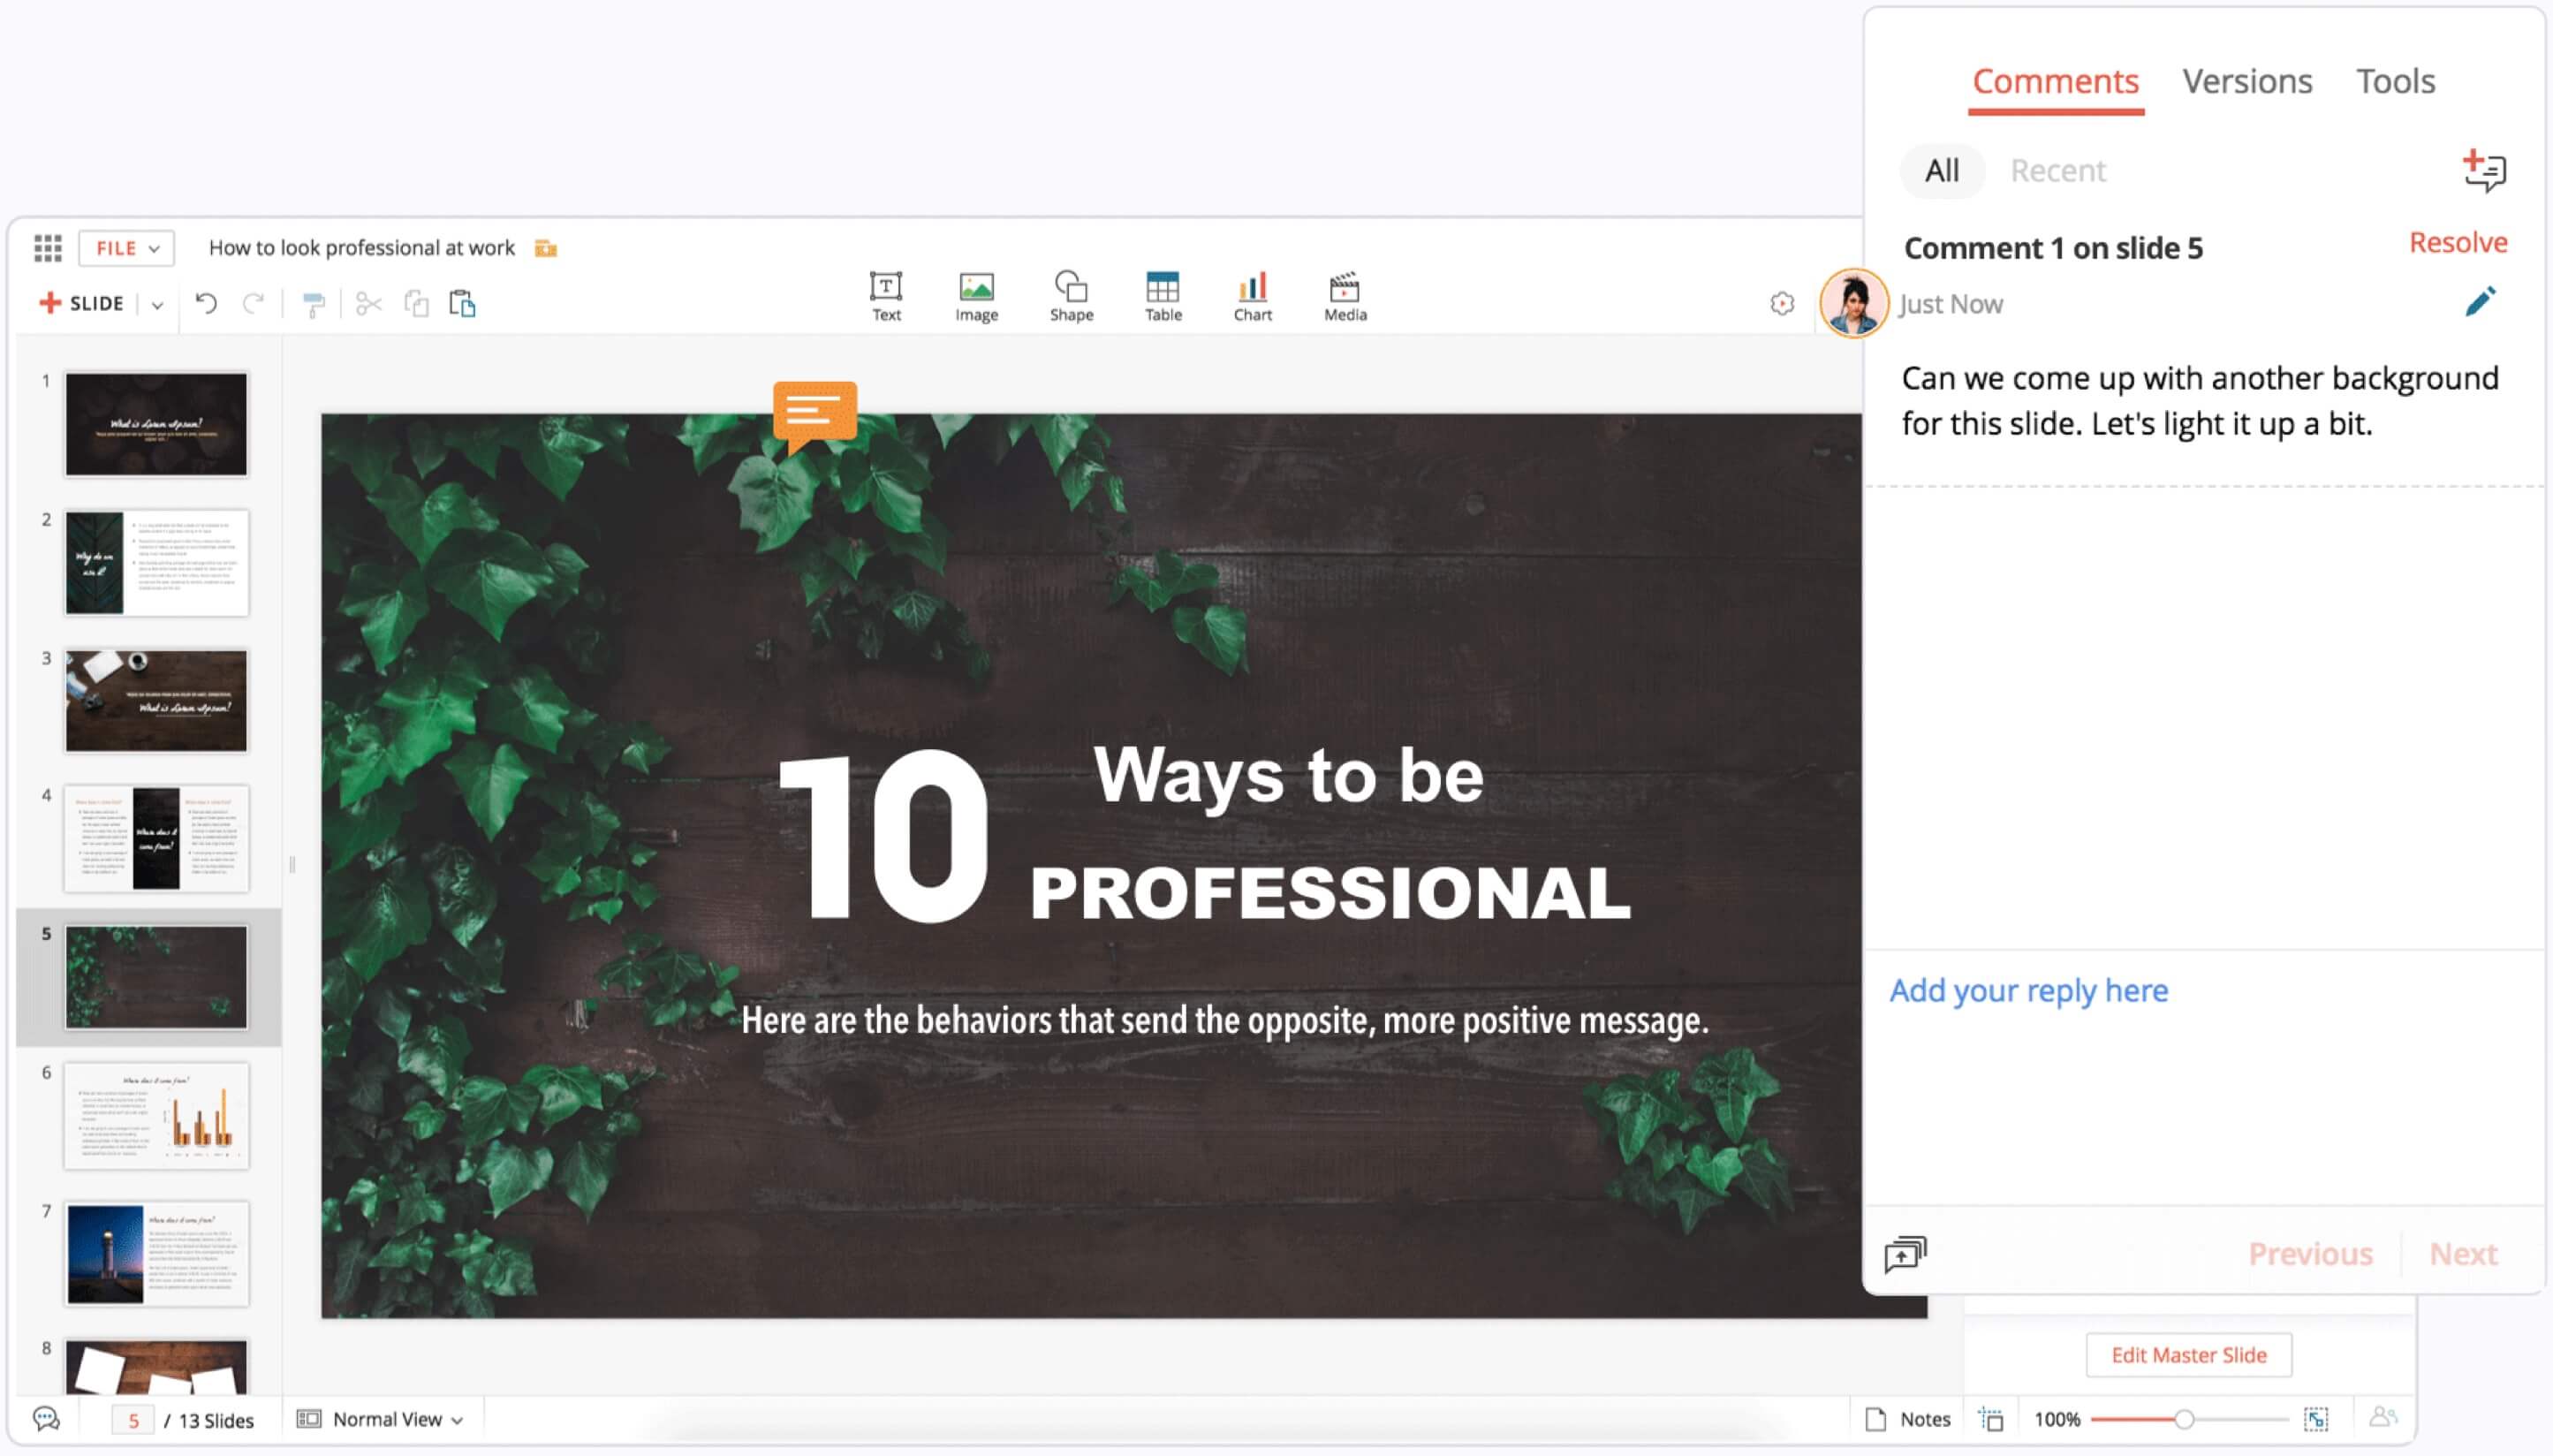The height and width of the screenshot is (1456, 2553).
Task: Toggle the Tools panel tab
Action: (2393, 79)
